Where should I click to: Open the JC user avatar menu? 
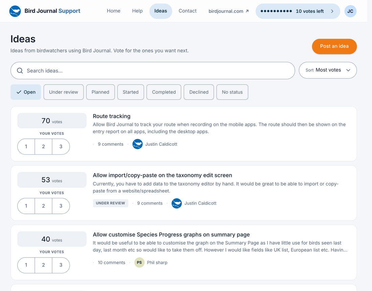click(x=350, y=11)
